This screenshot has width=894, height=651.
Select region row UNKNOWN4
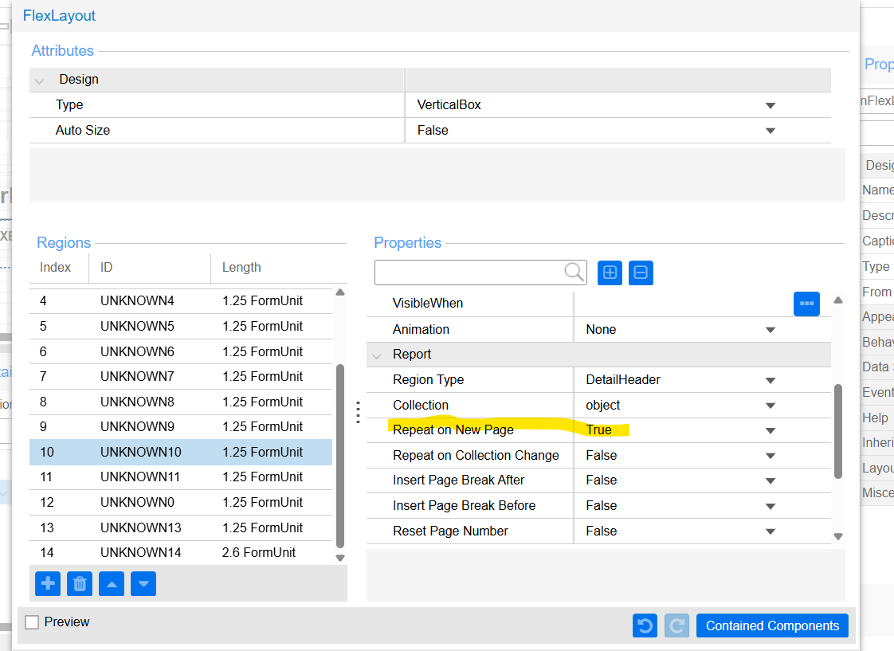tap(181, 301)
